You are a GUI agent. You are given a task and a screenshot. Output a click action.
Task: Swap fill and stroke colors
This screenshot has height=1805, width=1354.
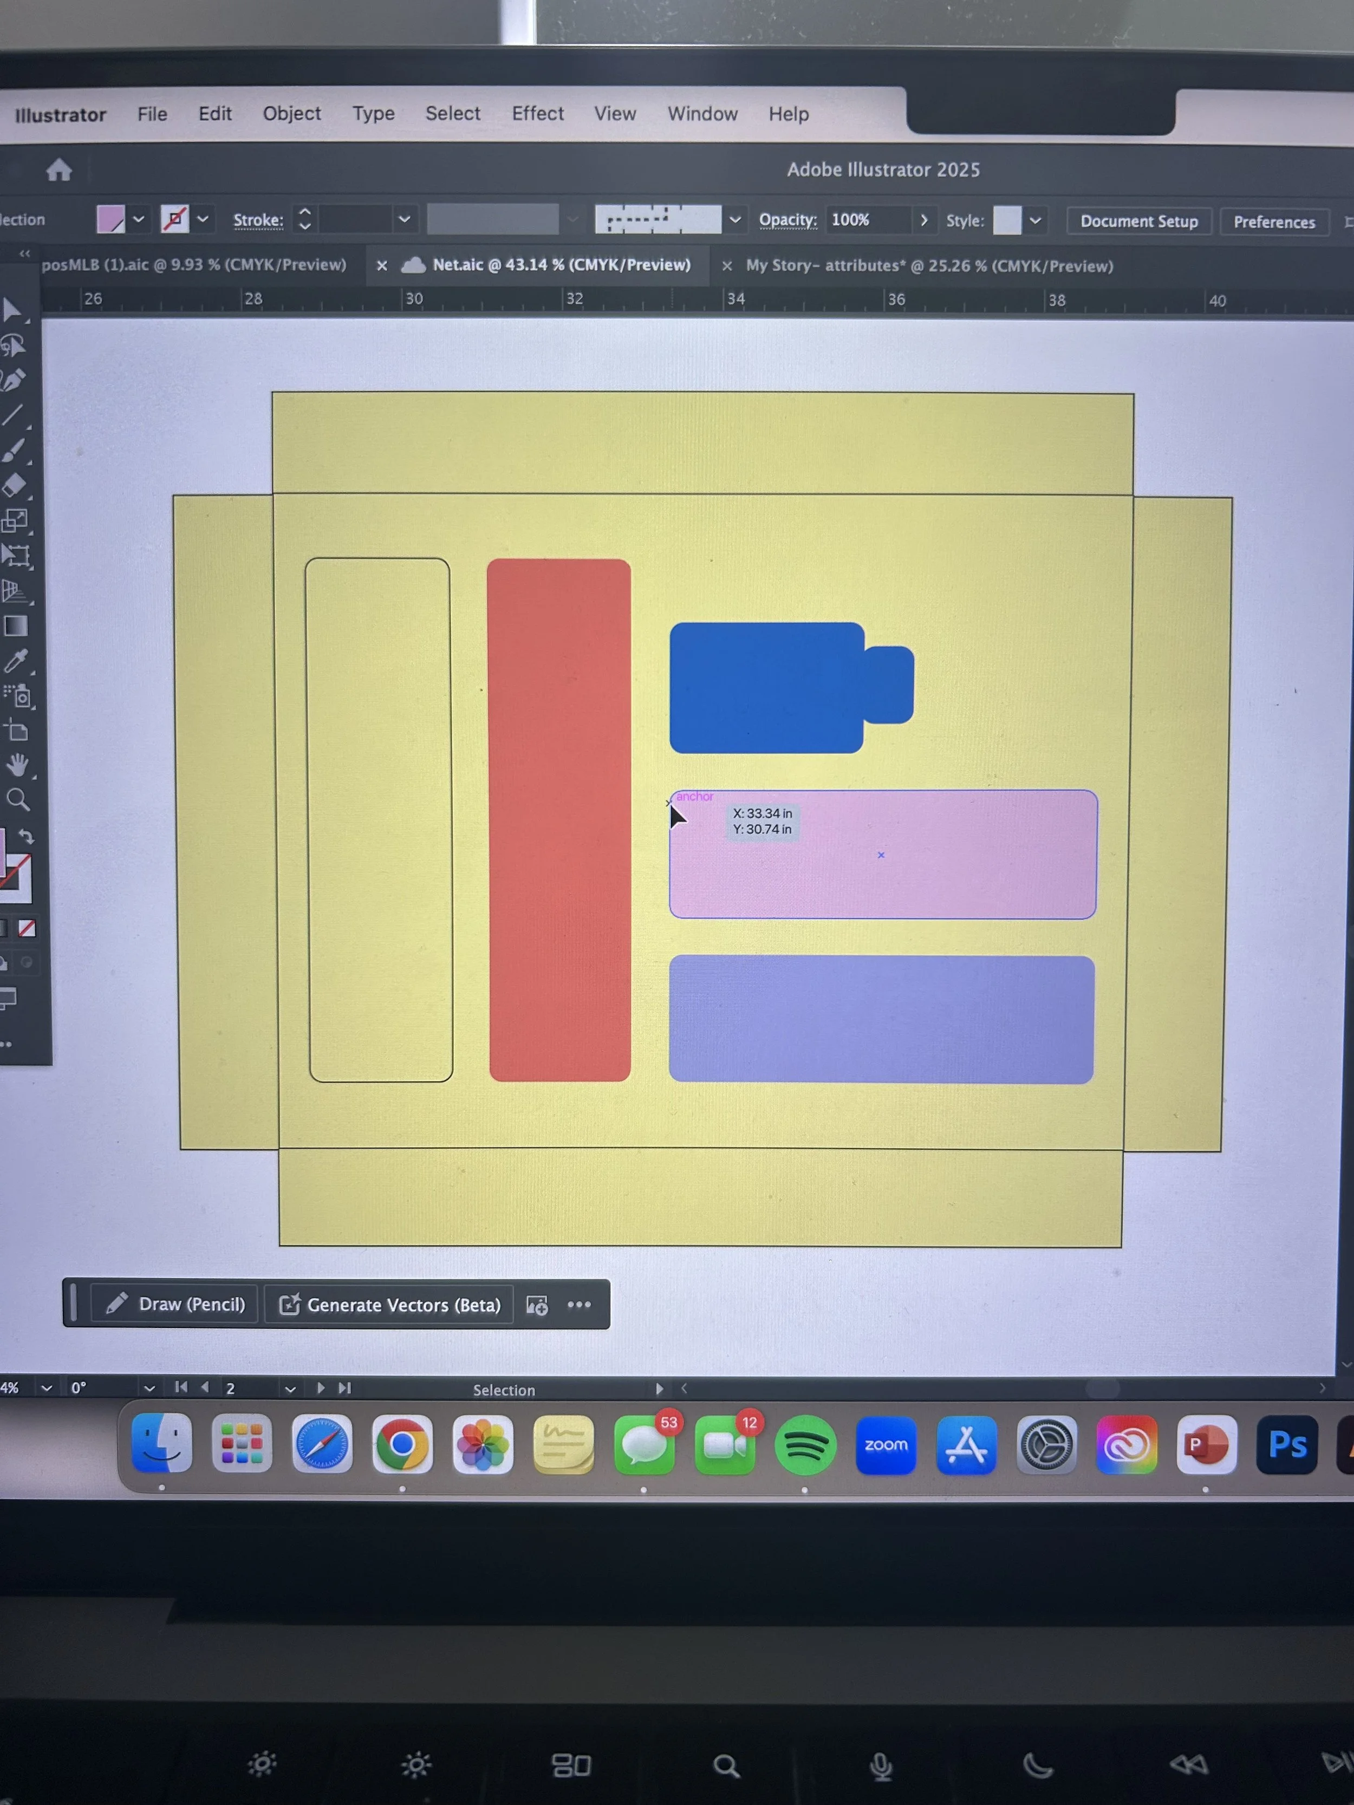26,836
